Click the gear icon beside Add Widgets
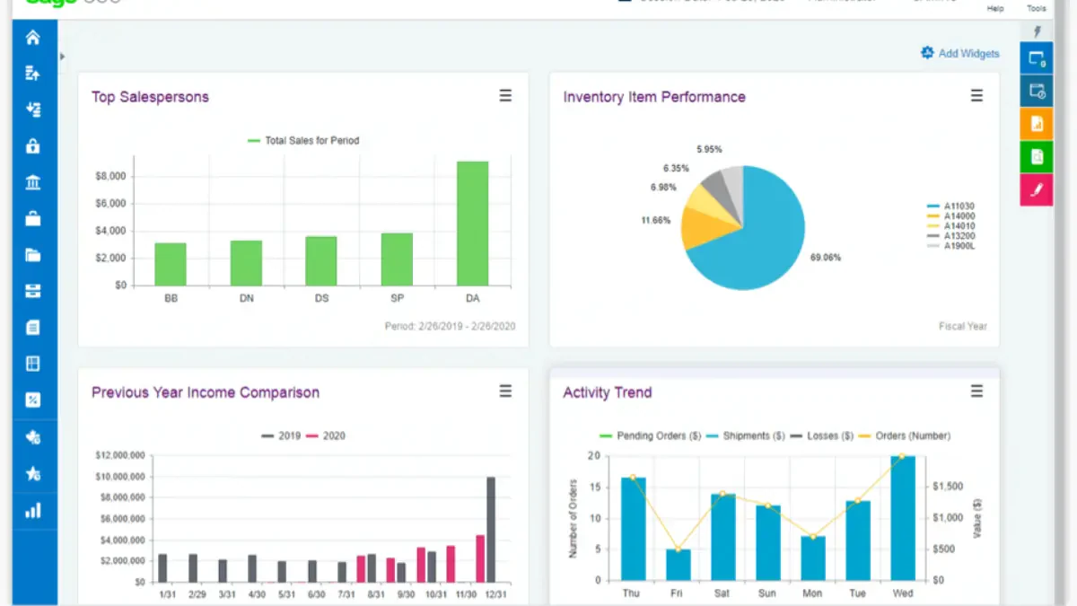Image resolution: width=1077 pixels, height=606 pixels. pyautogui.click(x=927, y=53)
